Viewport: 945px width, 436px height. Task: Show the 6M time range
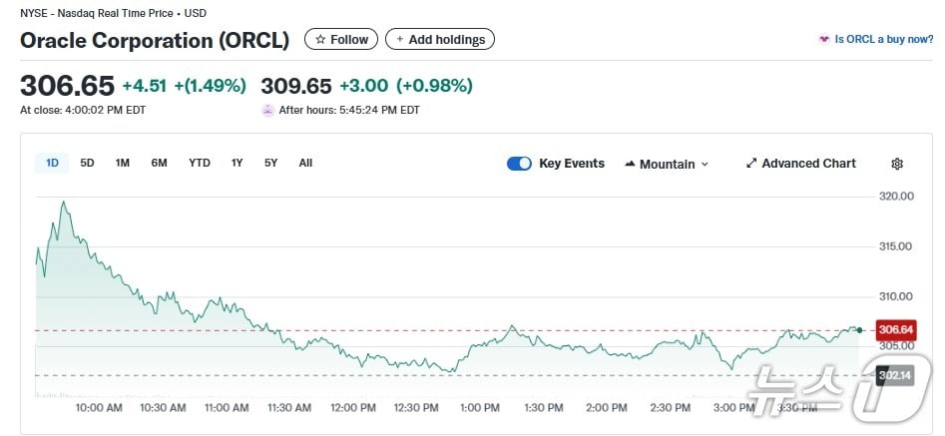pyautogui.click(x=159, y=163)
